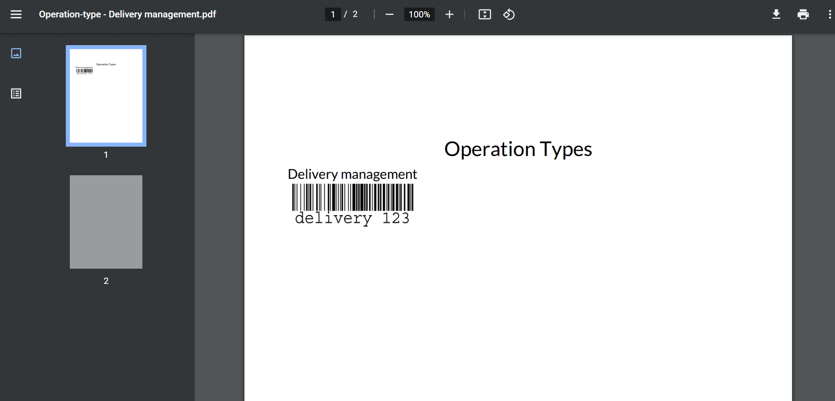This screenshot has width=835, height=401.
Task: Click the thumbnail label number 1
Action: click(106, 155)
